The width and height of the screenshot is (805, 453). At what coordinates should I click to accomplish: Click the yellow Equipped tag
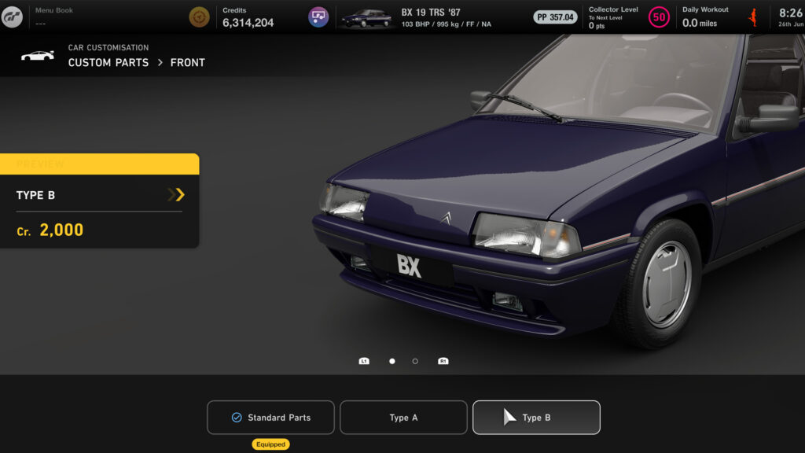[x=270, y=444]
